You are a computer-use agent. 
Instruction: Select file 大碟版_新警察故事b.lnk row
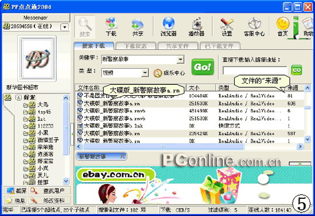tap(190, 126)
